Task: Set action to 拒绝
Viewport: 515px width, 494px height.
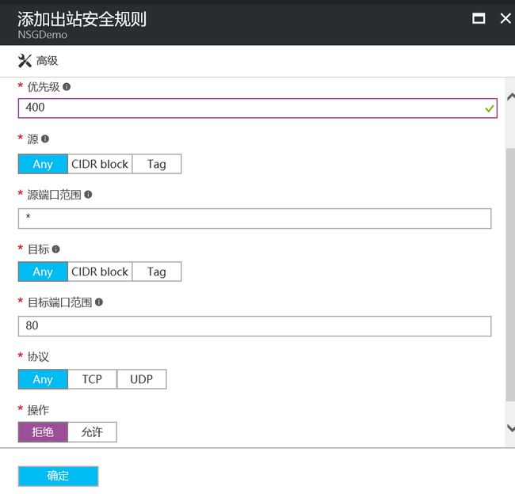Action: tap(43, 432)
